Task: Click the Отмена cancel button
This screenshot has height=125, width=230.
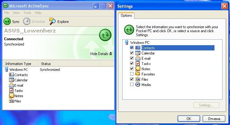Action: click(x=214, y=119)
